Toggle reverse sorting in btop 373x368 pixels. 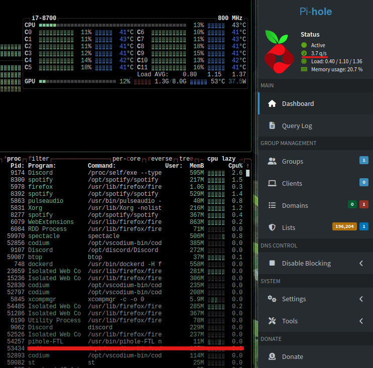[x=160, y=159]
